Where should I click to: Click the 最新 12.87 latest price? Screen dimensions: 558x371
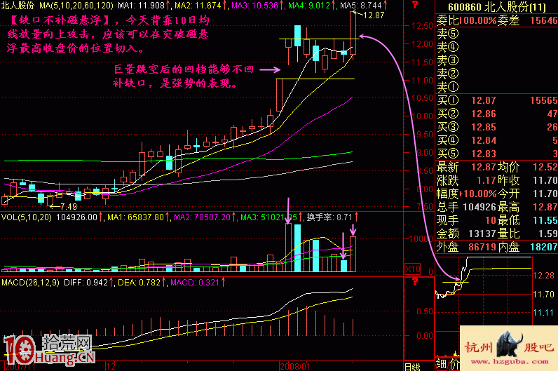tap(466, 167)
